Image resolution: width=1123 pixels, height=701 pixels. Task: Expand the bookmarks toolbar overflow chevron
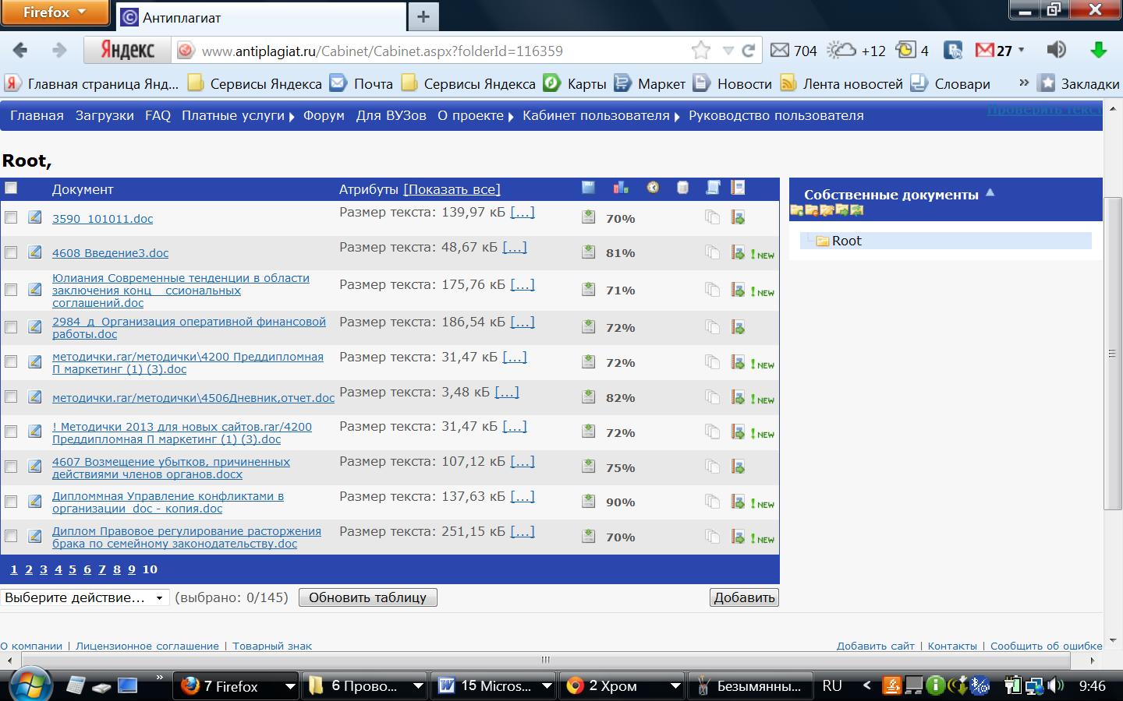(1024, 83)
